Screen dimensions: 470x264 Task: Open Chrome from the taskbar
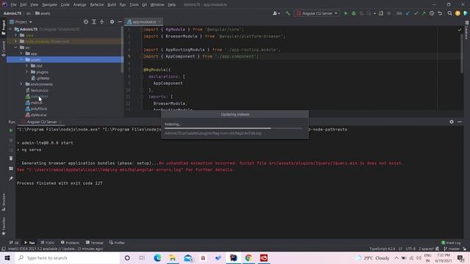click(x=248, y=257)
